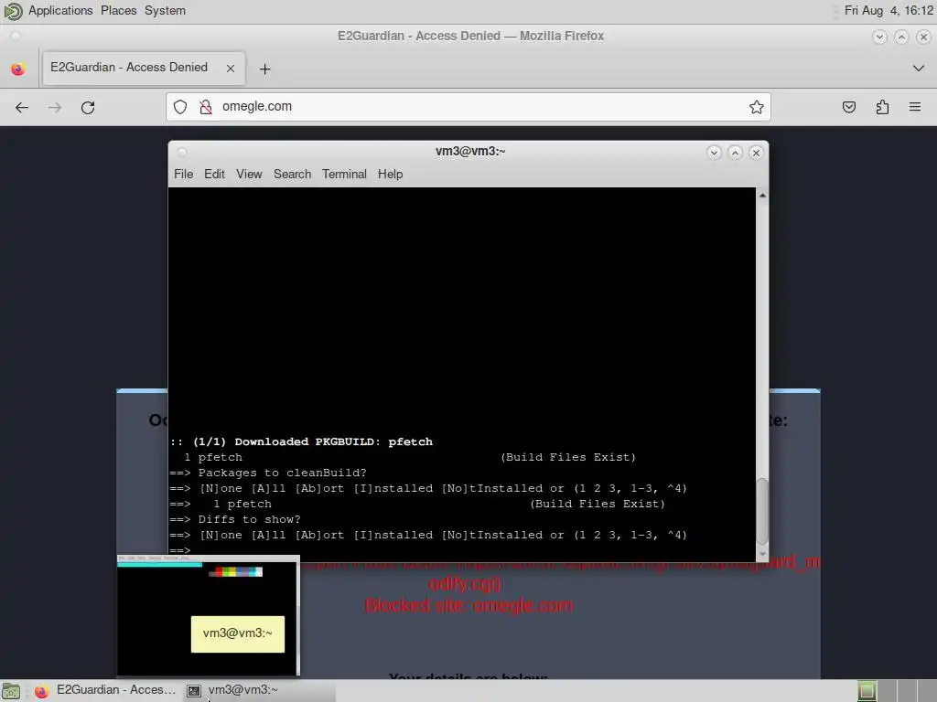Open the terminal Search menu

(292, 174)
